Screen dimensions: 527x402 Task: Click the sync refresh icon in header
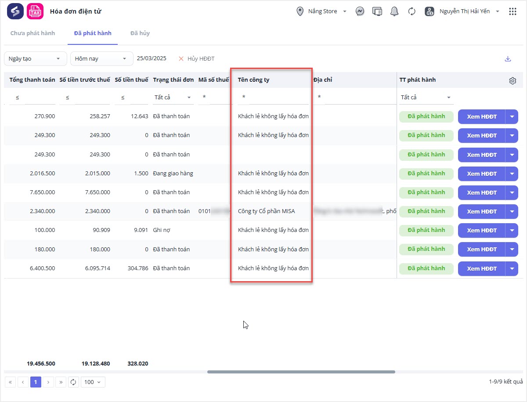pyautogui.click(x=411, y=11)
